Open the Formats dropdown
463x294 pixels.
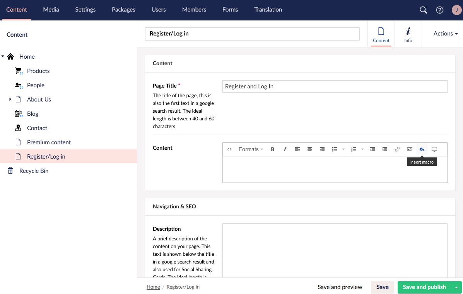coord(251,149)
